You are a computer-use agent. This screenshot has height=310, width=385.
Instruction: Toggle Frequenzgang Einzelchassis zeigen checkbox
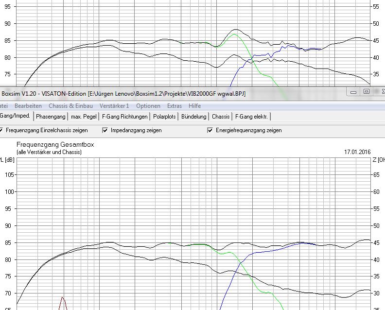[x=2, y=130]
